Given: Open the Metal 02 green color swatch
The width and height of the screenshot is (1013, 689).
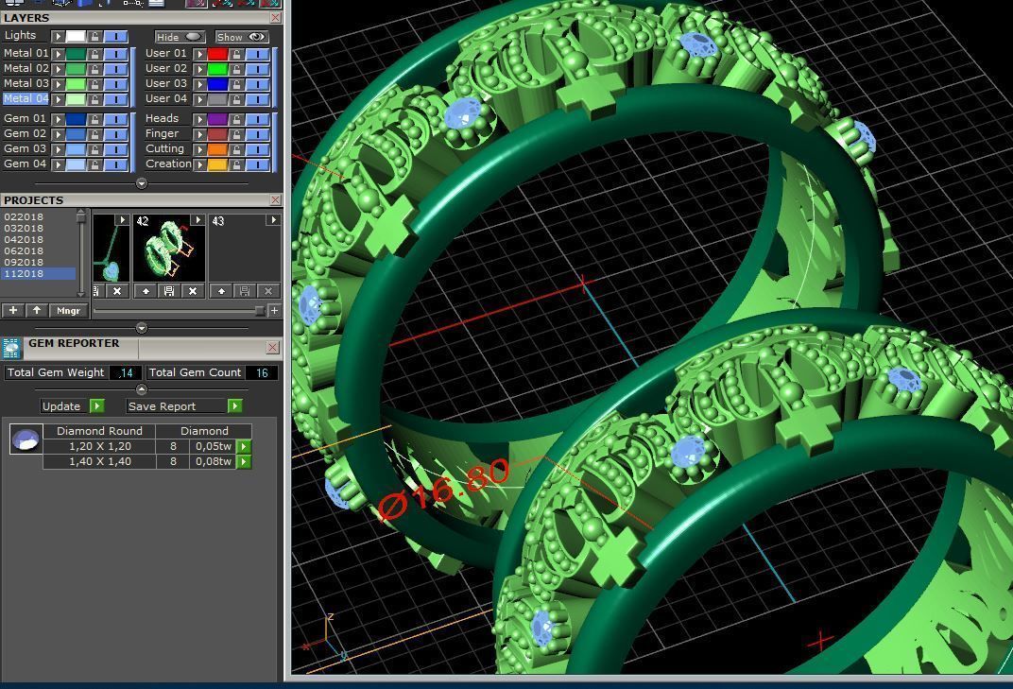Looking at the screenshot, I should pos(77,69).
